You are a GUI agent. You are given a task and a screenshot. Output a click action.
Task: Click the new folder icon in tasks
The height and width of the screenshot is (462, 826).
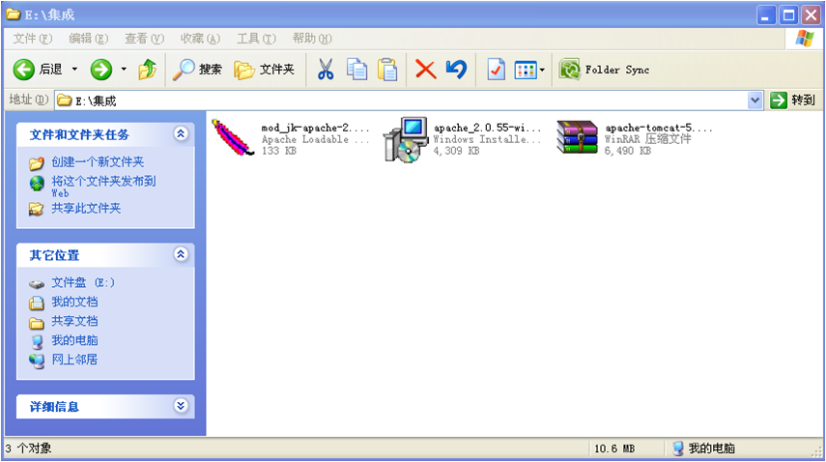pyautogui.click(x=37, y=163)
